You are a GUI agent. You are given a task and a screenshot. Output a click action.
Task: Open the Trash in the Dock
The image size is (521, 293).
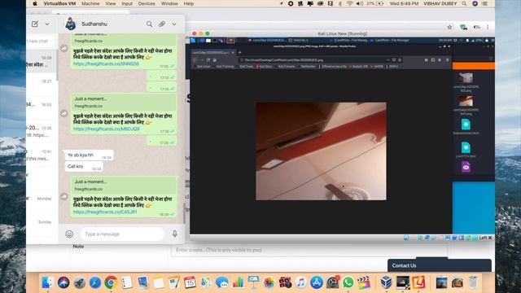tap(473, 282)
